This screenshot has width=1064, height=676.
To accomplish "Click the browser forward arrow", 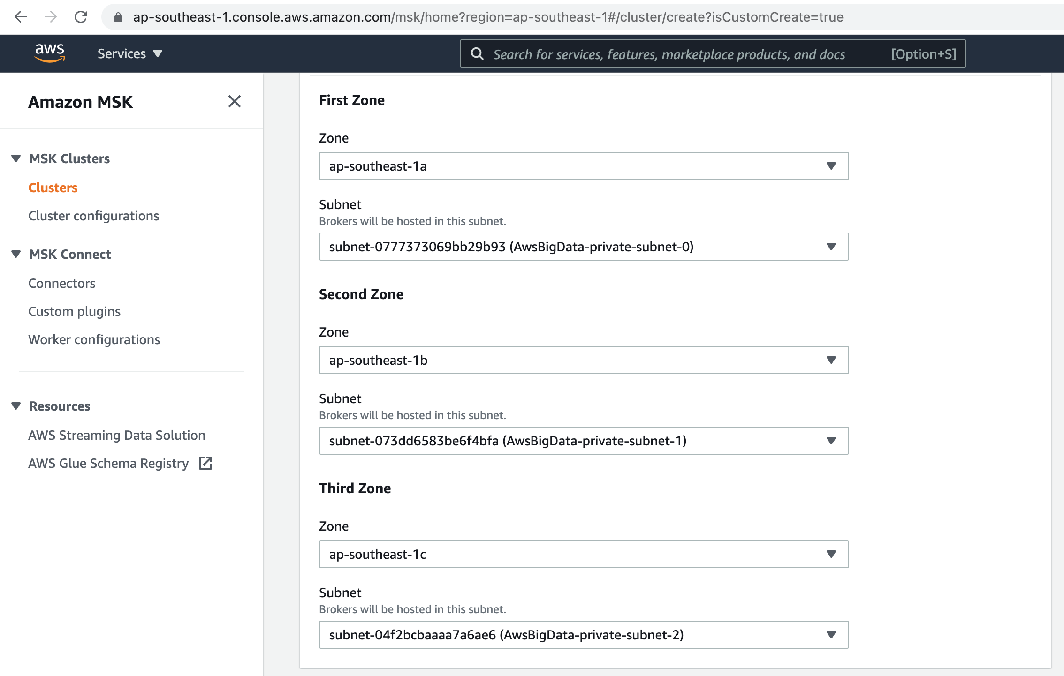I will pos(51,17).
